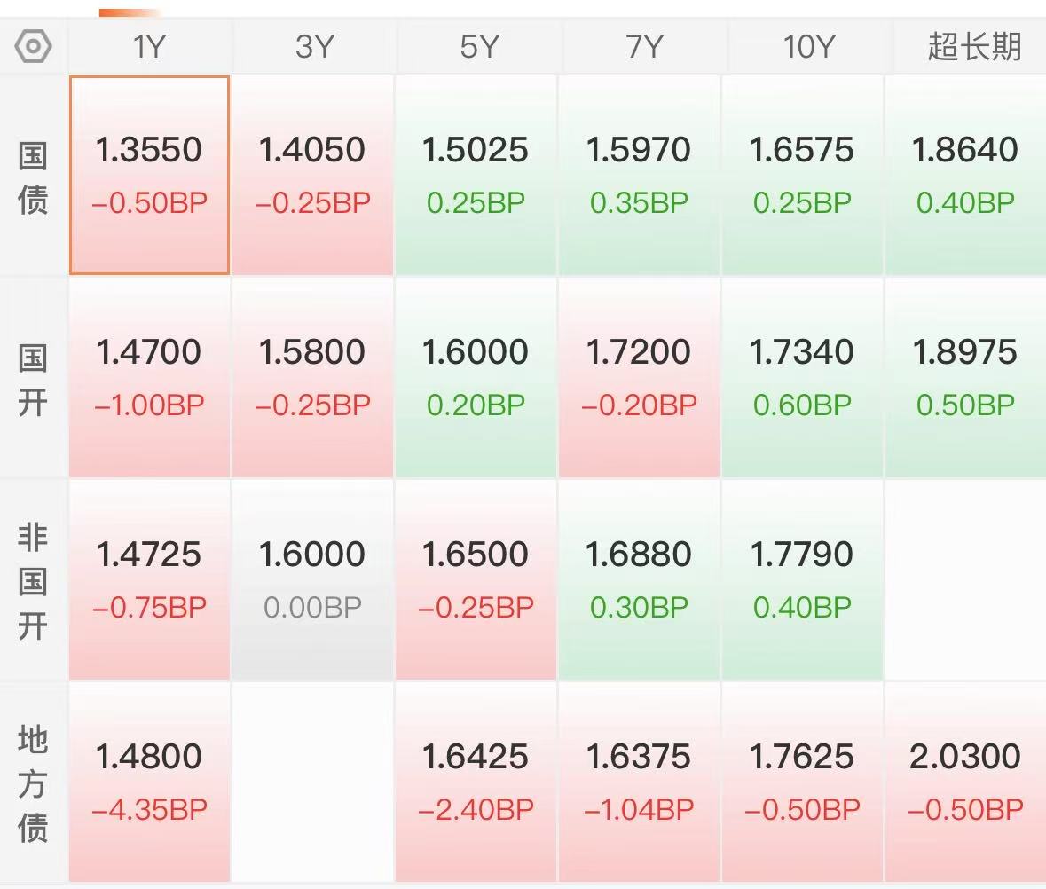Open 非国开 3Y cell with 0.00BP
The width and height of the screenshot is (1046, 889).
(x=313, y=580)
